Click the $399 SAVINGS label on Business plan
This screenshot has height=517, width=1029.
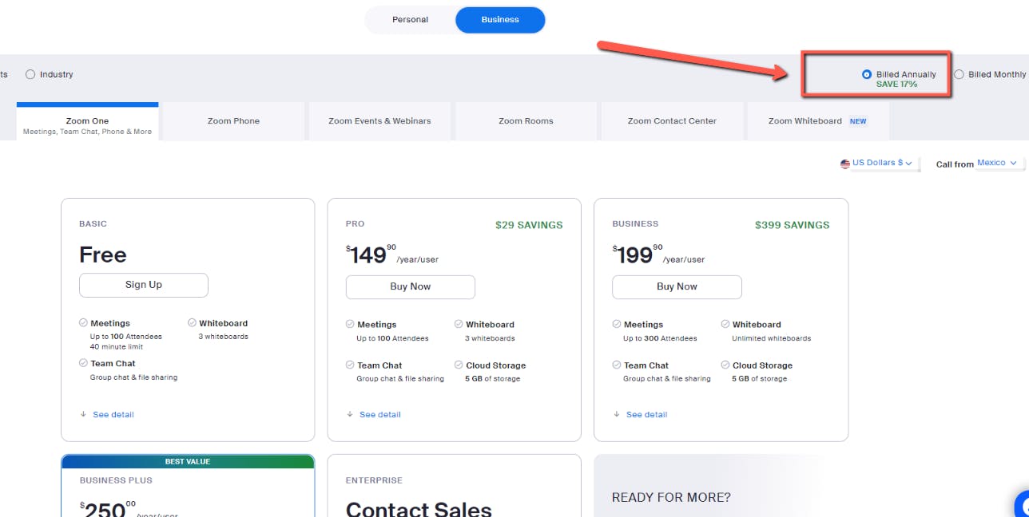pos(793,225)
